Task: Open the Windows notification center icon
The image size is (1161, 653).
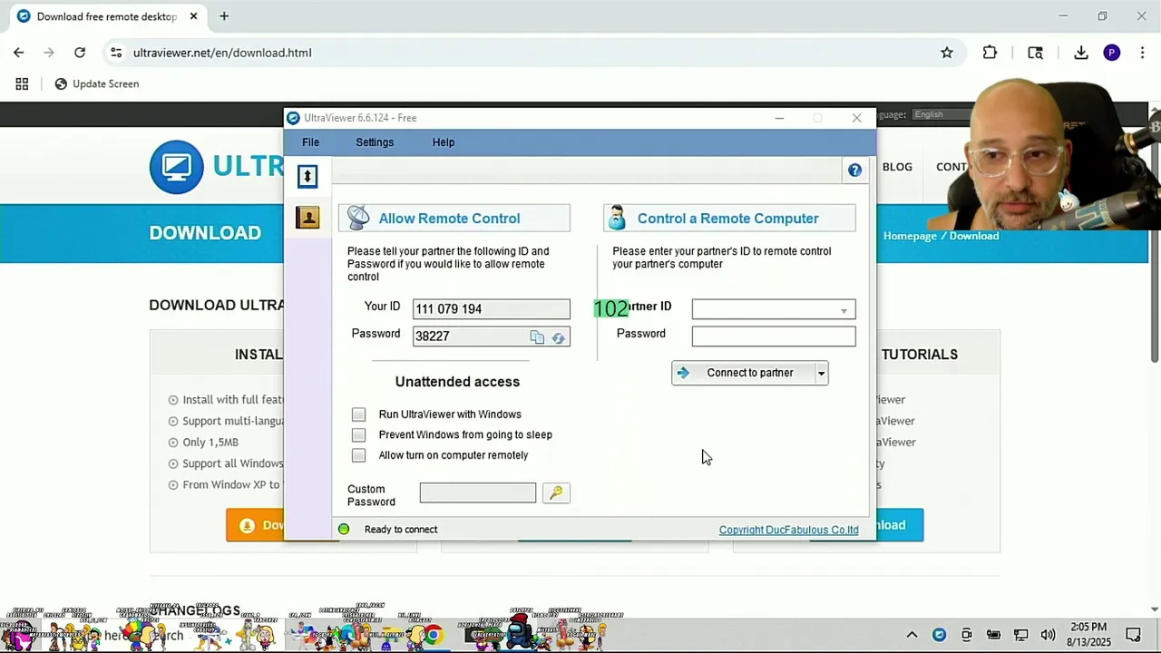Action: (1133, 635)
